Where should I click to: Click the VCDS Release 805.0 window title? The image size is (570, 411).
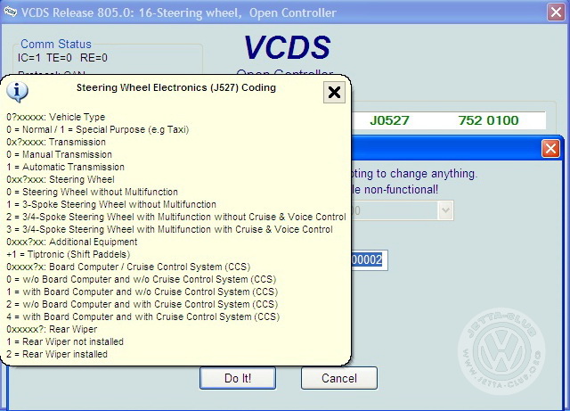point(178,12)
